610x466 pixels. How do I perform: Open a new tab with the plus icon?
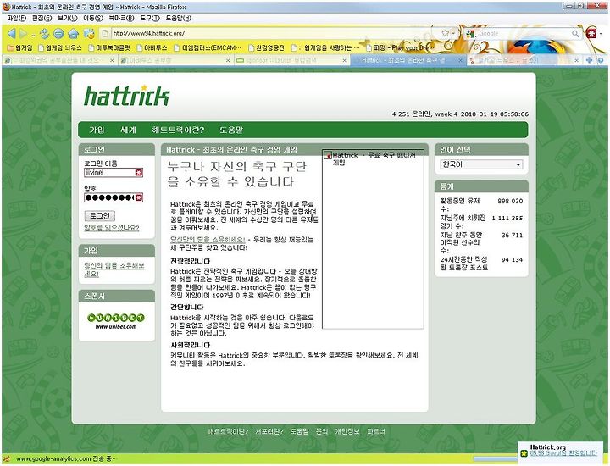click(x=589, y=60)
